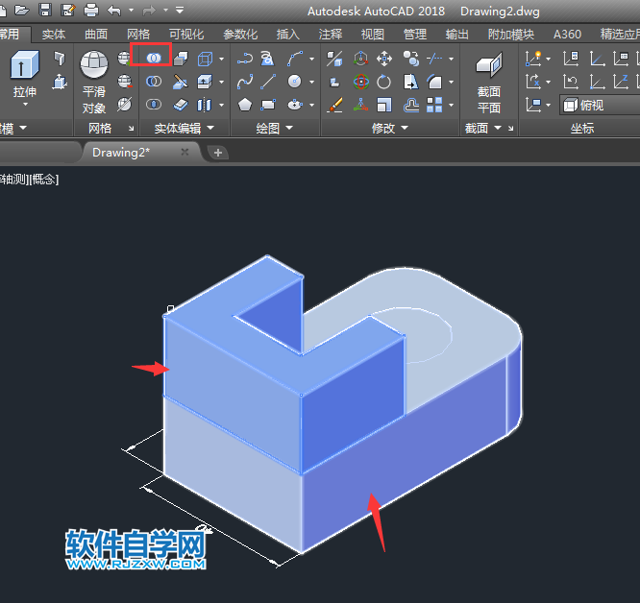Select the Polygon draw tool

coord(245,105)
